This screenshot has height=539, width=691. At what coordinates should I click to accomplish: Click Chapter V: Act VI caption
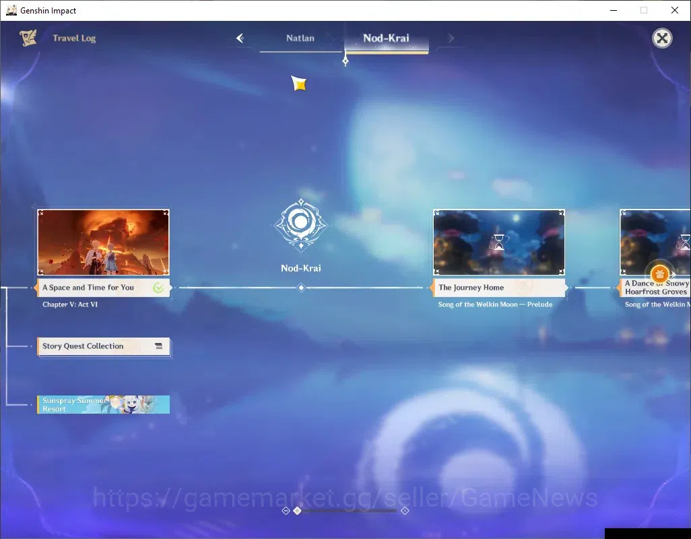pos(70,305)
